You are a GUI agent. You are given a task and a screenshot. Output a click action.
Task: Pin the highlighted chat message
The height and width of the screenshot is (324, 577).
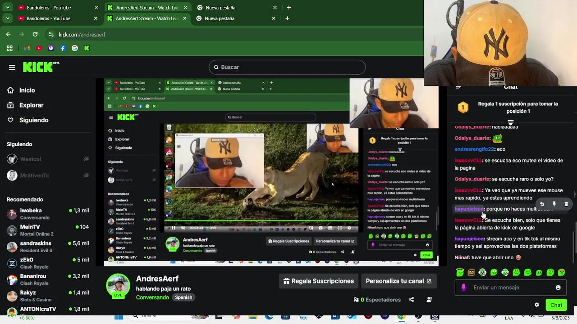click(x=554, y=204)
